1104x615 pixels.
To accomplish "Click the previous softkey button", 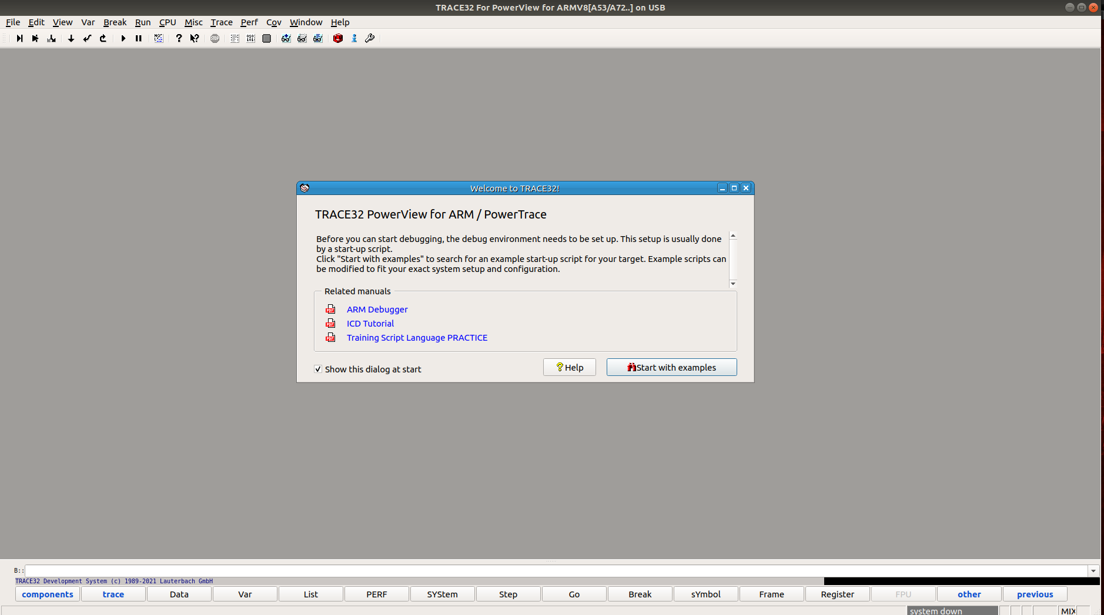I will [x=1035, y=594].
